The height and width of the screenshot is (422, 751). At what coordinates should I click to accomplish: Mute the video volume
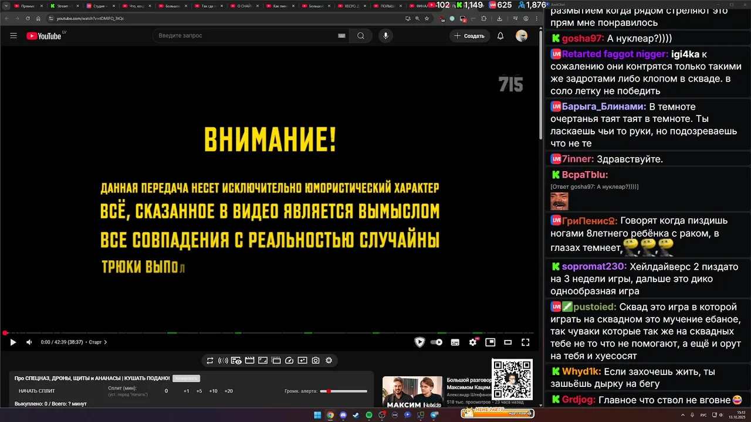pos(29,342)
